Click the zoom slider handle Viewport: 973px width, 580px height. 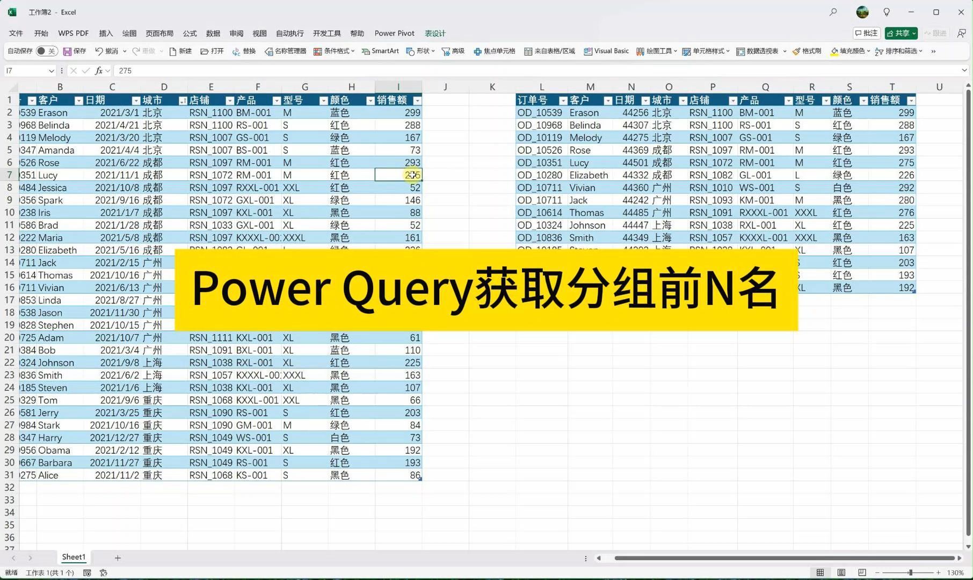pos(911,572)
